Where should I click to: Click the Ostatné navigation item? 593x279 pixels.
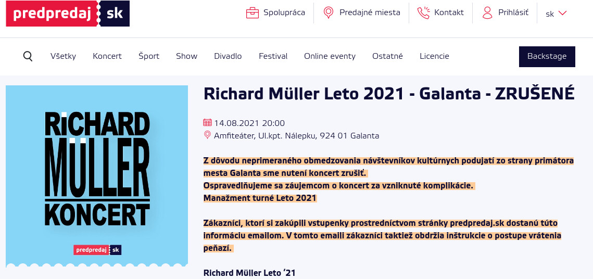point(387,56)
